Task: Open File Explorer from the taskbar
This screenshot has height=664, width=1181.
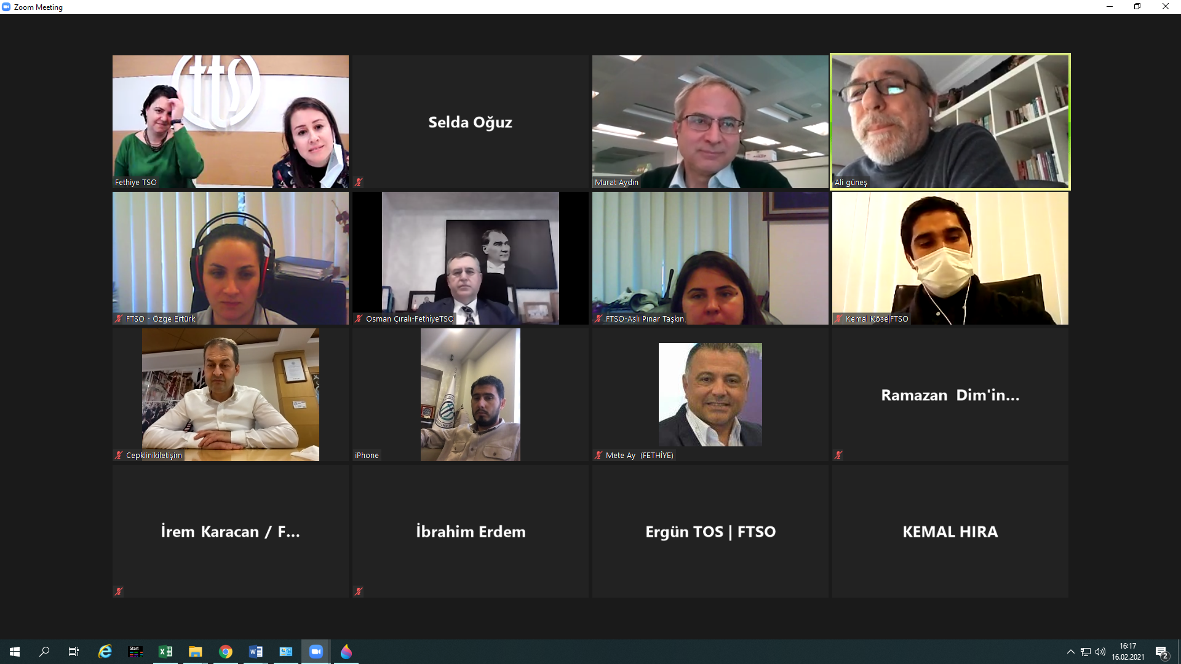Action: (x=196, y=652)
